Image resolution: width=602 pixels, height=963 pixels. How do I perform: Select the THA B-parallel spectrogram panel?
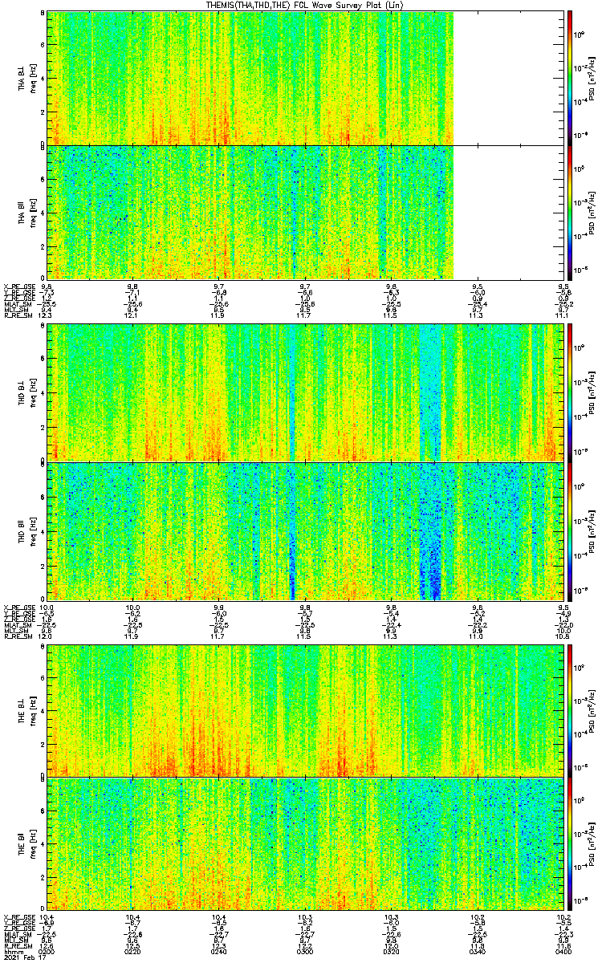tap(307, 212)
